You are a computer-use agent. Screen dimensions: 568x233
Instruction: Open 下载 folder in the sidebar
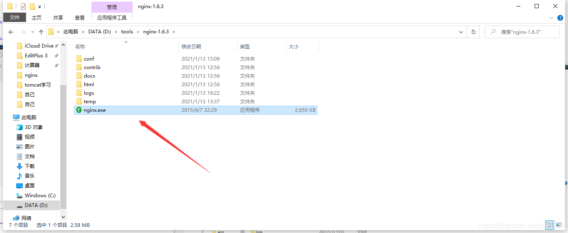pos(26,166)
